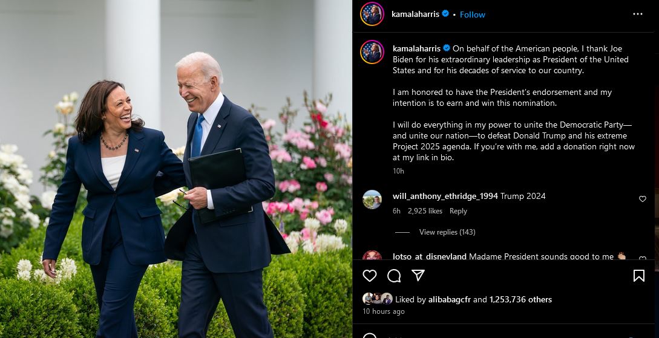Share post via paper plane icon
The width and height of the screenshot is (659, 338).
point(418,275)
